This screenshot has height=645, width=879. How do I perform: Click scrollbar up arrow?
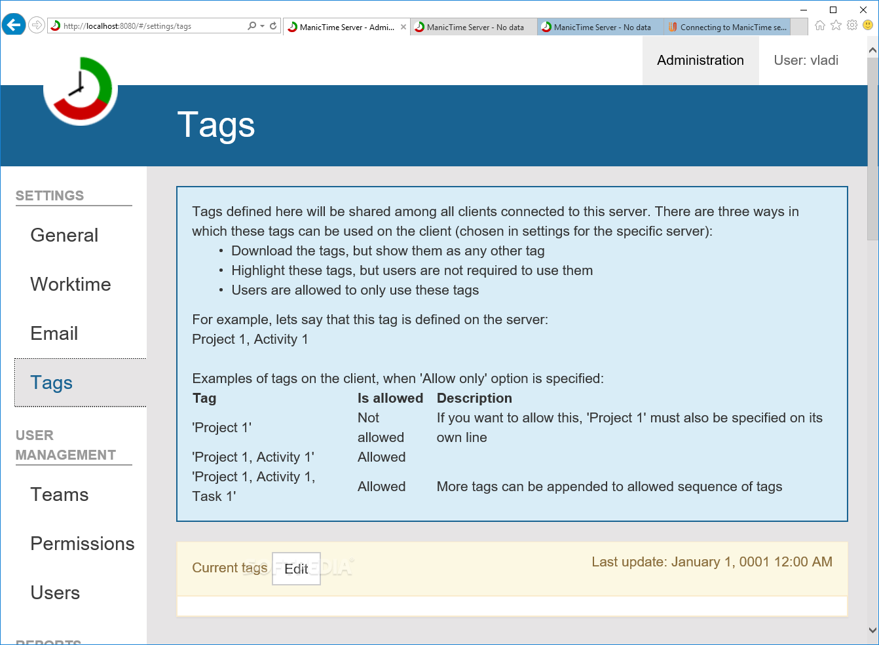[872, 50]
